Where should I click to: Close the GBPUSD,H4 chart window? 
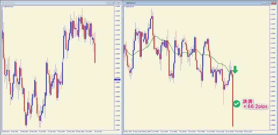(x=274, y=3)
